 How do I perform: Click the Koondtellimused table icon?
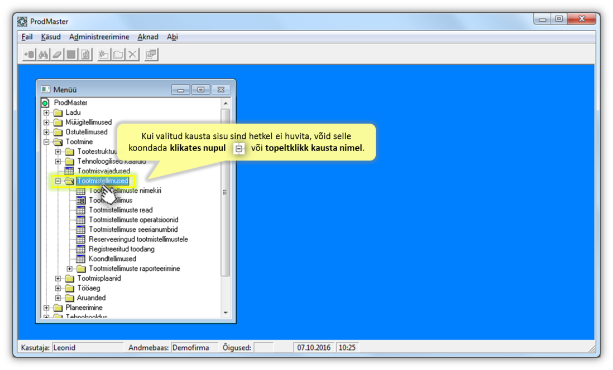point(80,259)
